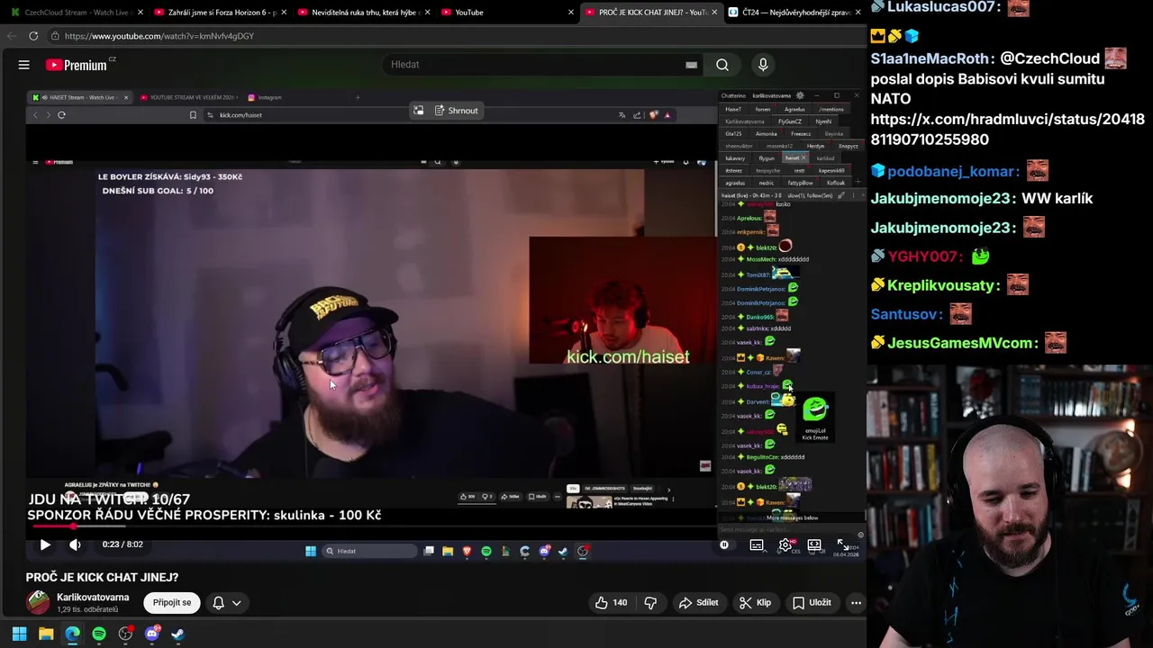1153x648 pixels.
Task: Share the video via Sdílet button
Action: (698, 603)
